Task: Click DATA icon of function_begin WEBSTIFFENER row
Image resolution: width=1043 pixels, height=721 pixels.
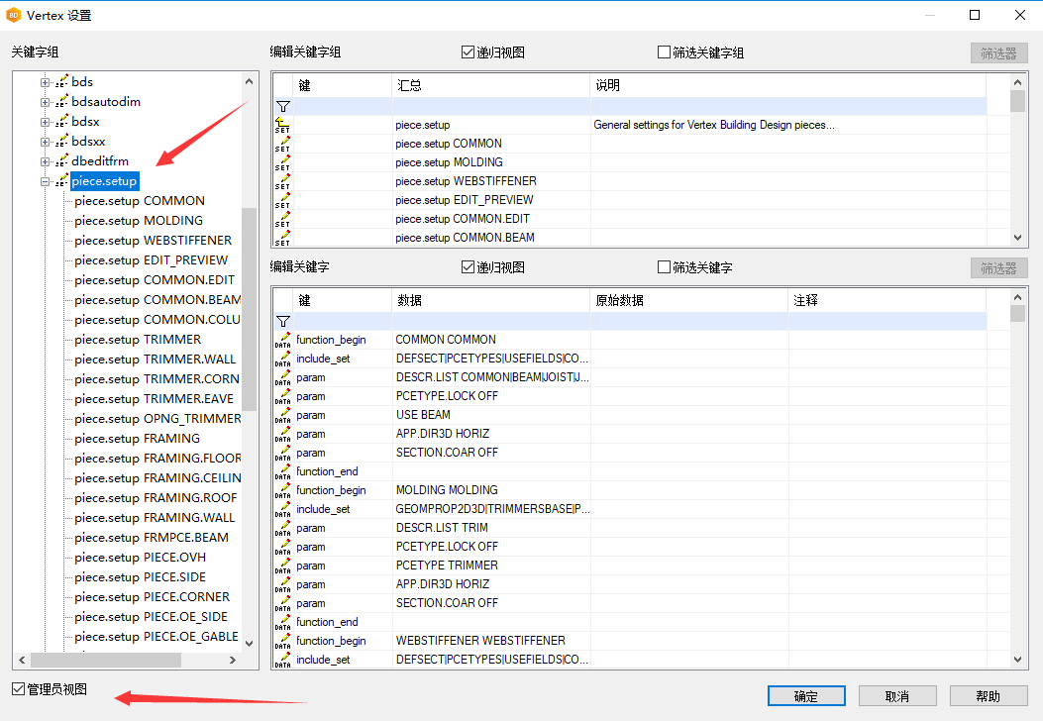Action: (x=282, y=641)
